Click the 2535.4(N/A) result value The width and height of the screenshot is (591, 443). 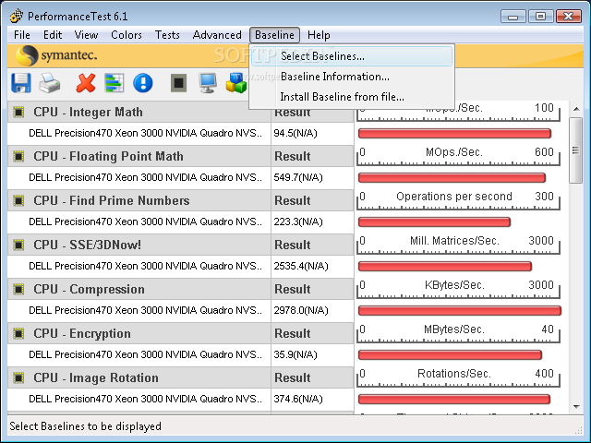(x=301, y=266)
